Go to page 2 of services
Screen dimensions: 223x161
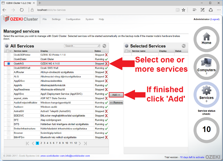click(x=41, y=143)
